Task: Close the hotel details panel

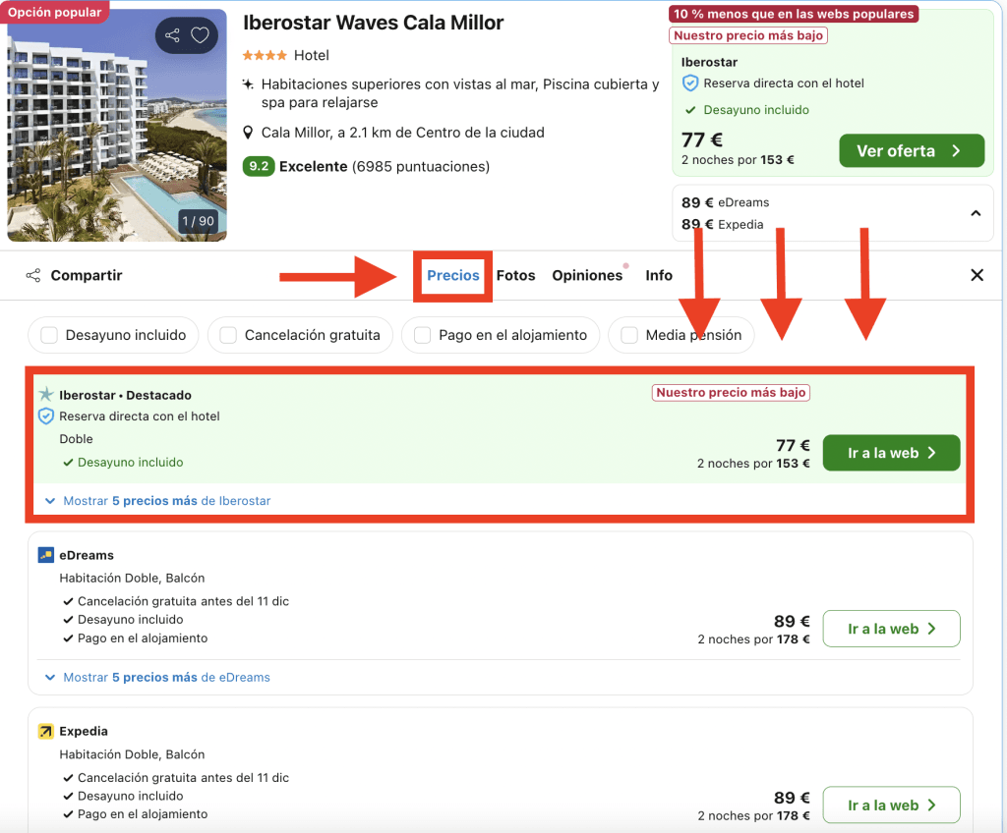Action: pos(977,276)
